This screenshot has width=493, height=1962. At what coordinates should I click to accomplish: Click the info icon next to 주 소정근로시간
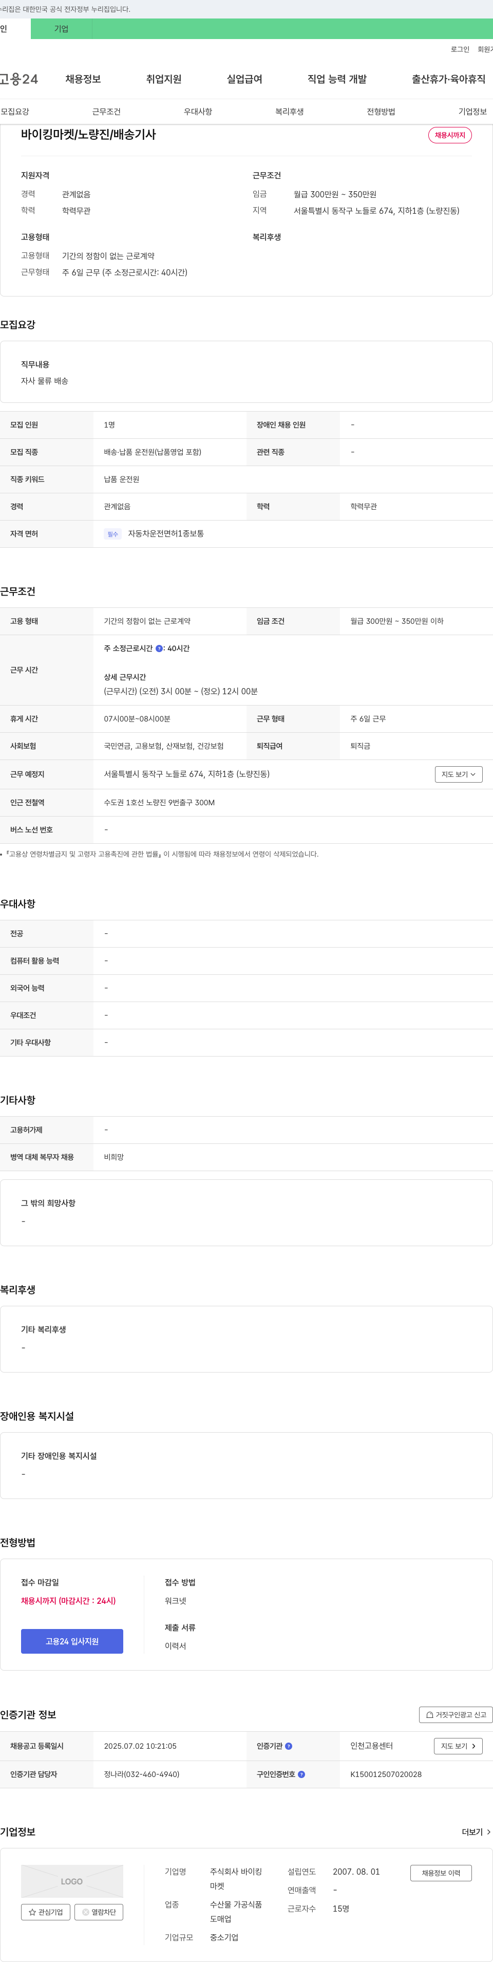(x=159, y=648)
